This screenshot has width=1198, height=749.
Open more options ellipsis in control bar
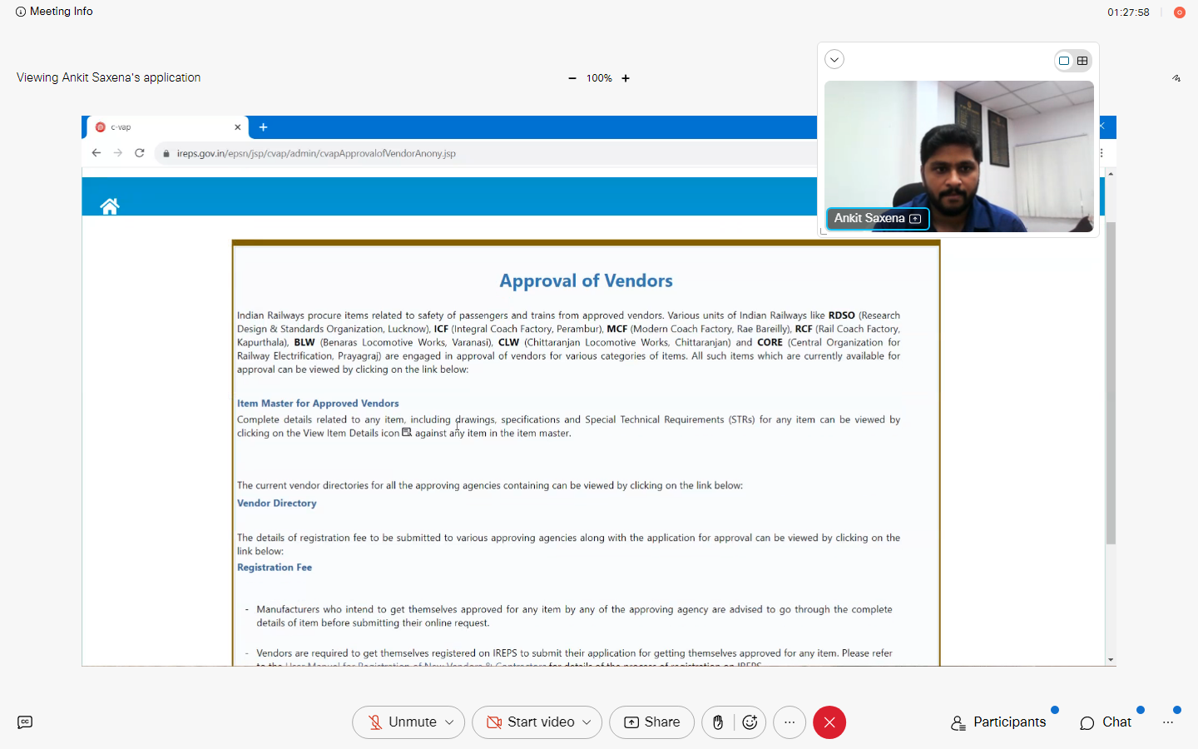pyautogui.click(x=790, y=722)
